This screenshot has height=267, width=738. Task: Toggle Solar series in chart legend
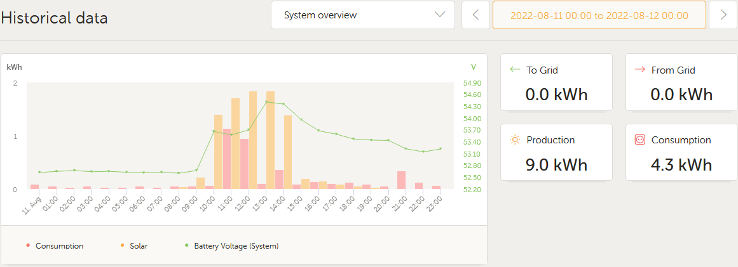pyautogui.click(x=138, y=246)
